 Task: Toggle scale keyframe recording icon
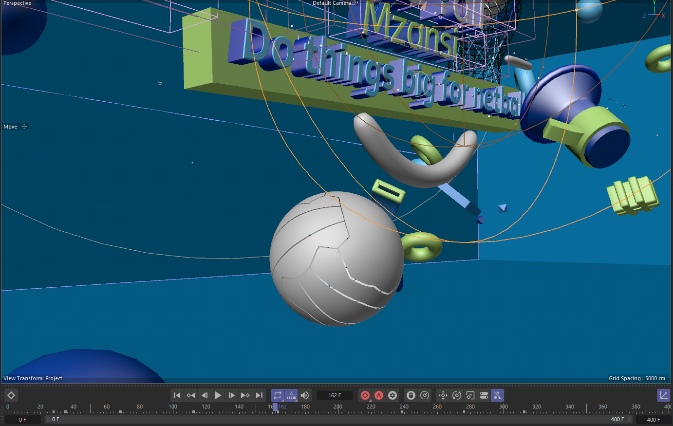(470, 395)
